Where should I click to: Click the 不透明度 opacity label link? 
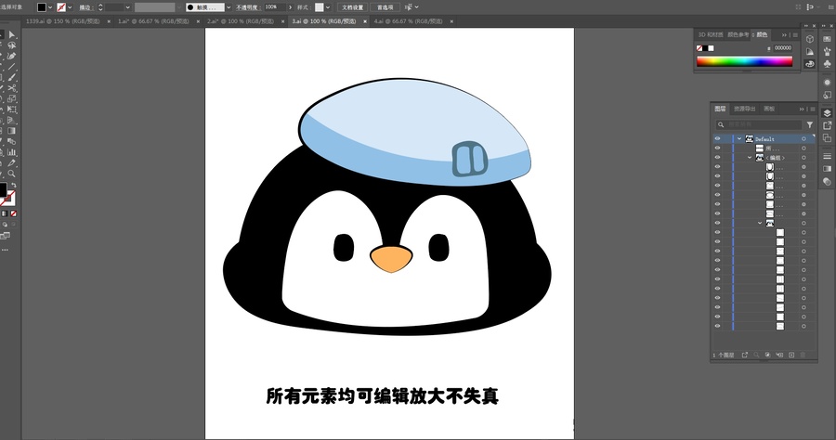click(247, 7)
